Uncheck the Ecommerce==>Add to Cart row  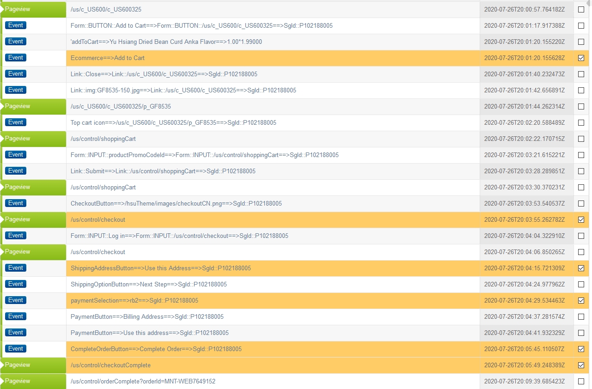(581, 58)
